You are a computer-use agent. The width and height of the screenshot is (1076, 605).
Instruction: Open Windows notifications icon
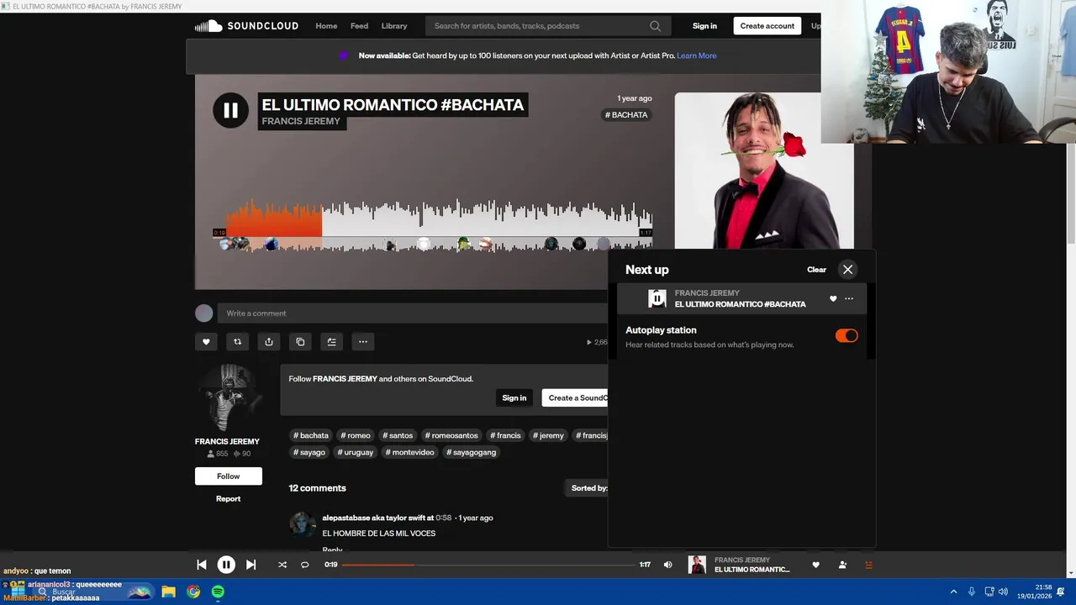click(x=1061, y=592)
